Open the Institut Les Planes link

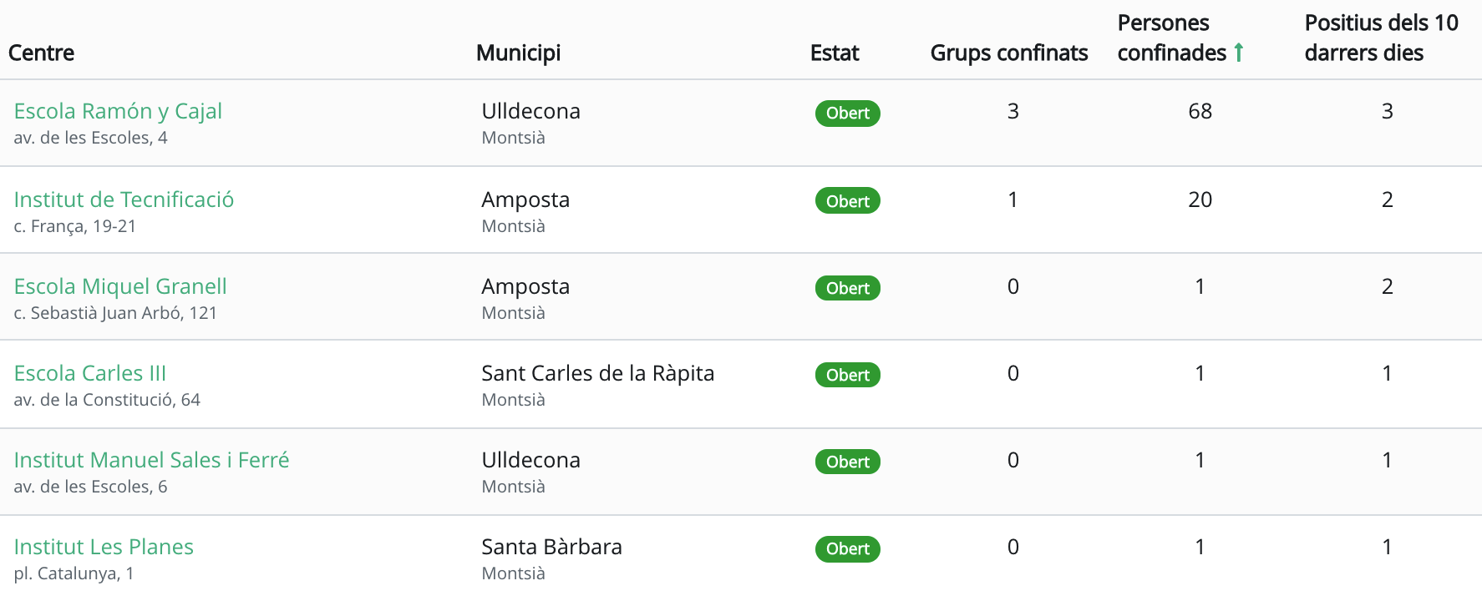tap(104, 547)
